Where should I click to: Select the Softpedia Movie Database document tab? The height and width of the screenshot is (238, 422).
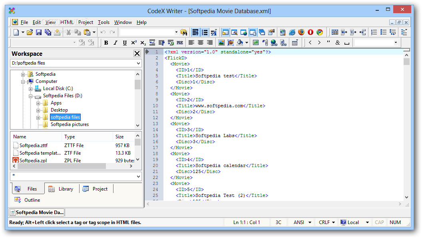[37, 212]
